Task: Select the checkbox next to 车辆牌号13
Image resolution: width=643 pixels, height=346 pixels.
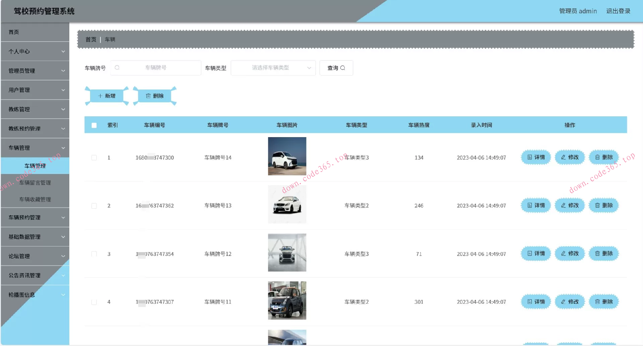Action: pos(94,206)
